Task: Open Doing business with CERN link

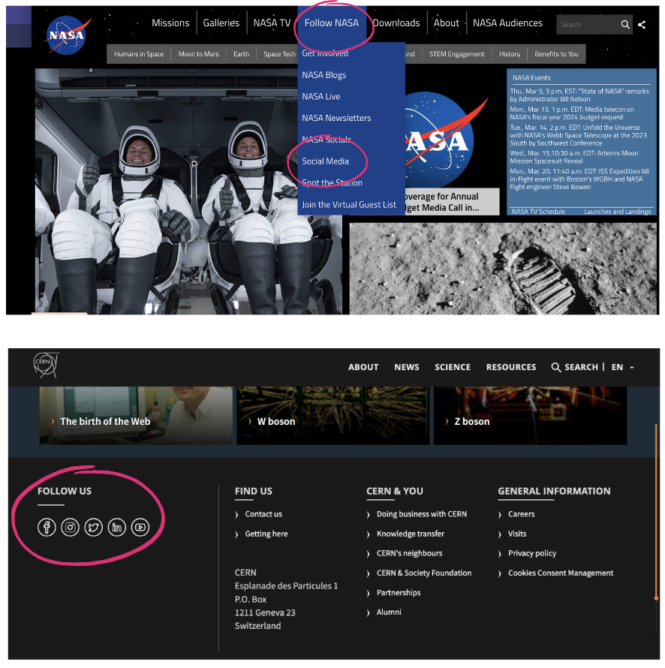Action: 422,514
